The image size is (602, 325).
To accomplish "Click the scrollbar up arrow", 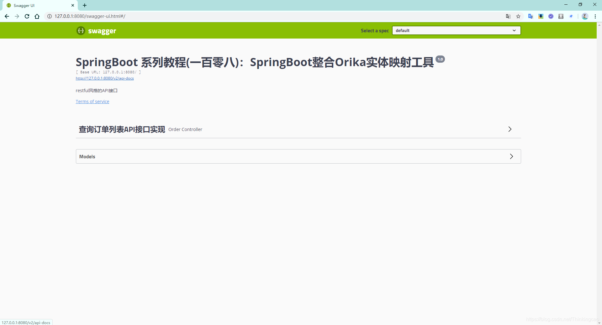I will pyautogui.click(x=599, y=25).
